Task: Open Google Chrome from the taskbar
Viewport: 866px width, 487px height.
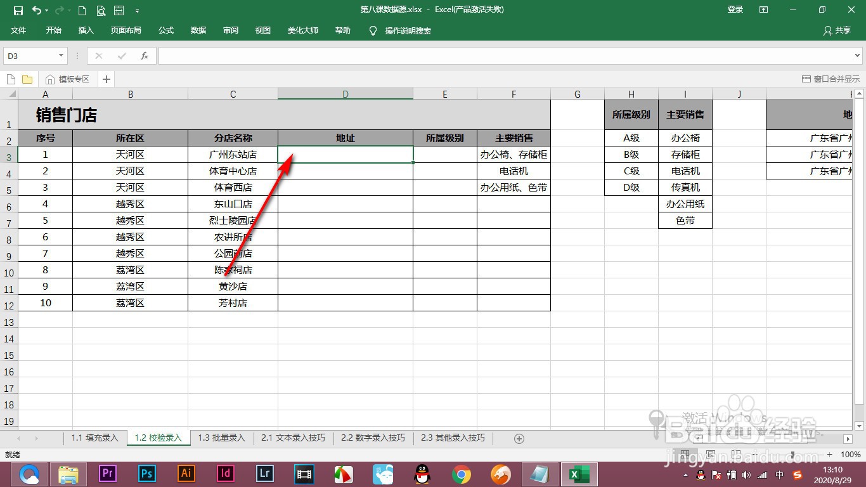Action: click(x=462, y=473)
